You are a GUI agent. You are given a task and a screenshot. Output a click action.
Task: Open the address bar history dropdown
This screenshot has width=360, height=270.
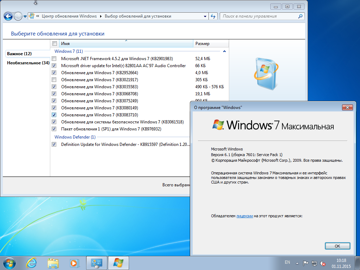(205, 16)
